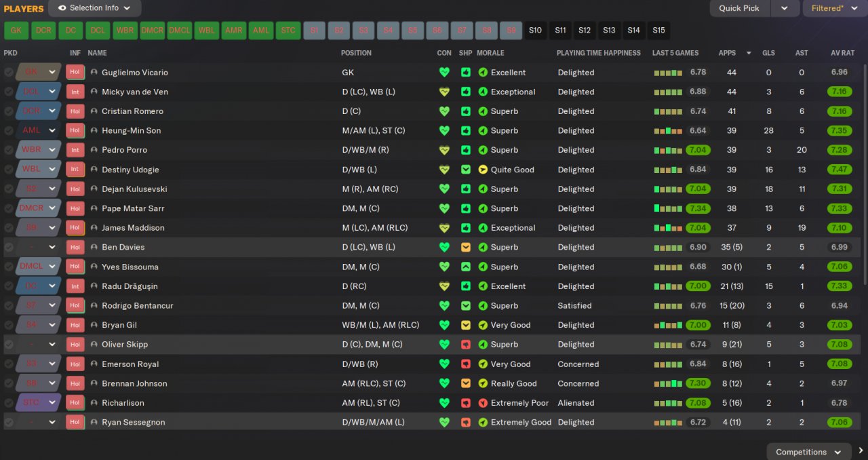The height and width of the screenshot is (460, 868).
Task: Click Emerson Royal's red sharpness icon
Action: click(466, 364)
